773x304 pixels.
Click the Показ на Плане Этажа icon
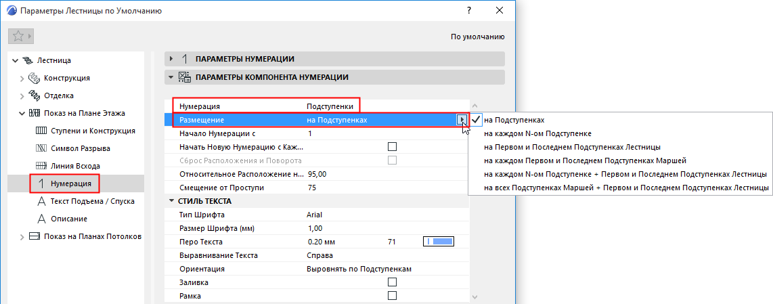(34, 113)
